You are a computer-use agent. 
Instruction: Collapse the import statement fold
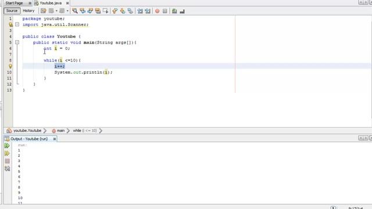click(17, 24)
